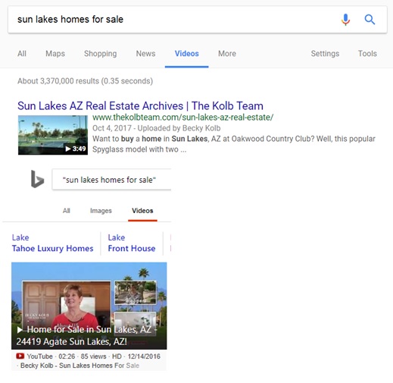Expand the More menu
Viewport: 393px width, 383px height.
[x=227, y=54]
